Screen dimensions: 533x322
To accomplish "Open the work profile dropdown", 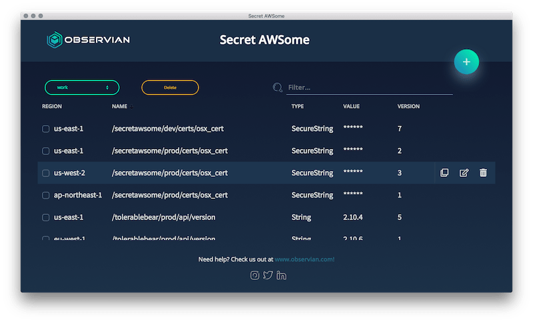I will 82,88.
